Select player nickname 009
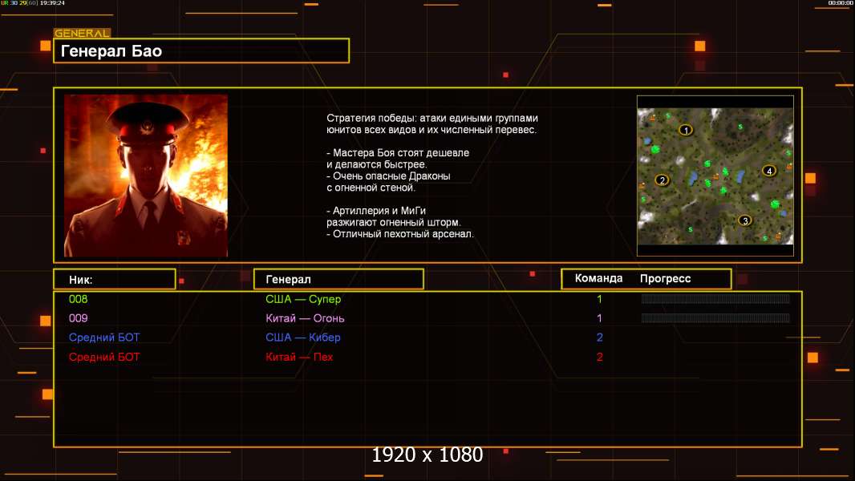 point(78,318)
